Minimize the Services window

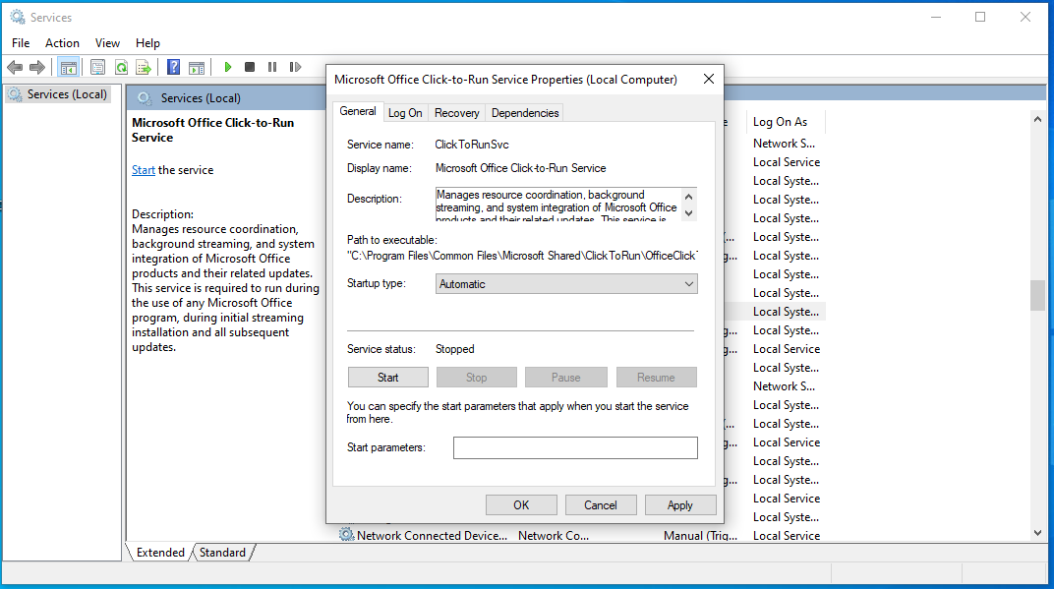click(936, 17)
